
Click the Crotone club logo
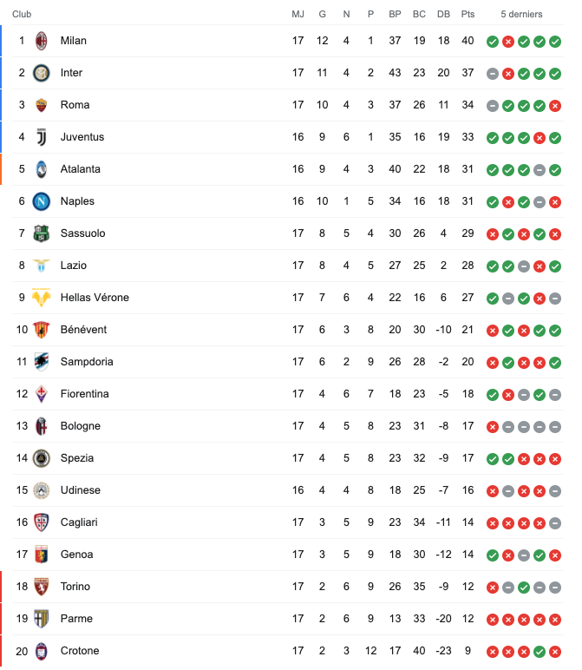pyautogui.click(x=42, y=651)
